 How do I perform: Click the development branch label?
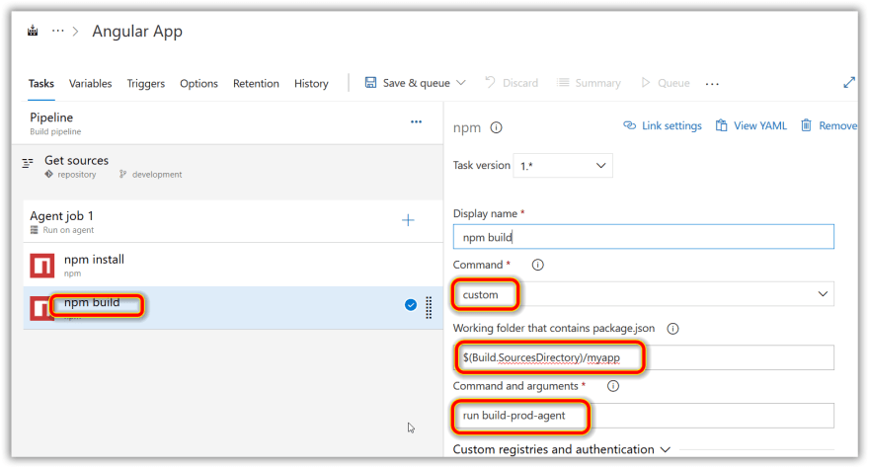(157, 175)
